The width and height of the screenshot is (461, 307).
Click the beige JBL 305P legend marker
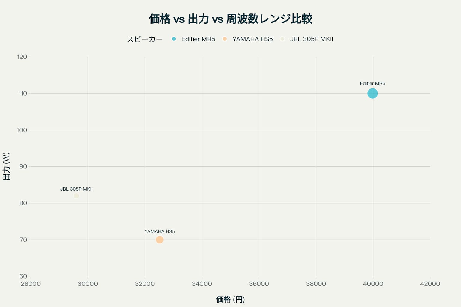click(282, 39)
